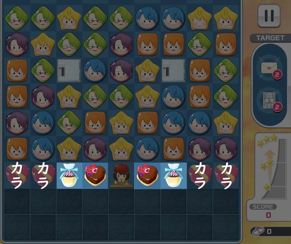Click the three-star marker on the score gauge
The image size is (291, 244).
tap(267, 141)
